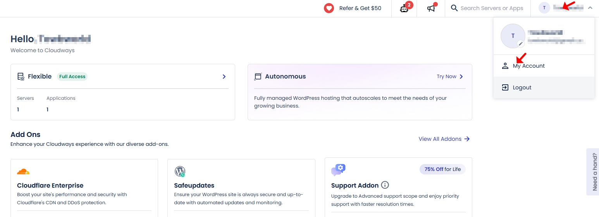This screenshot has height=217, width=599.
Task: Click the Safeupdates WordPress icon
Action: pyautogui.click(x=180, y=171)
